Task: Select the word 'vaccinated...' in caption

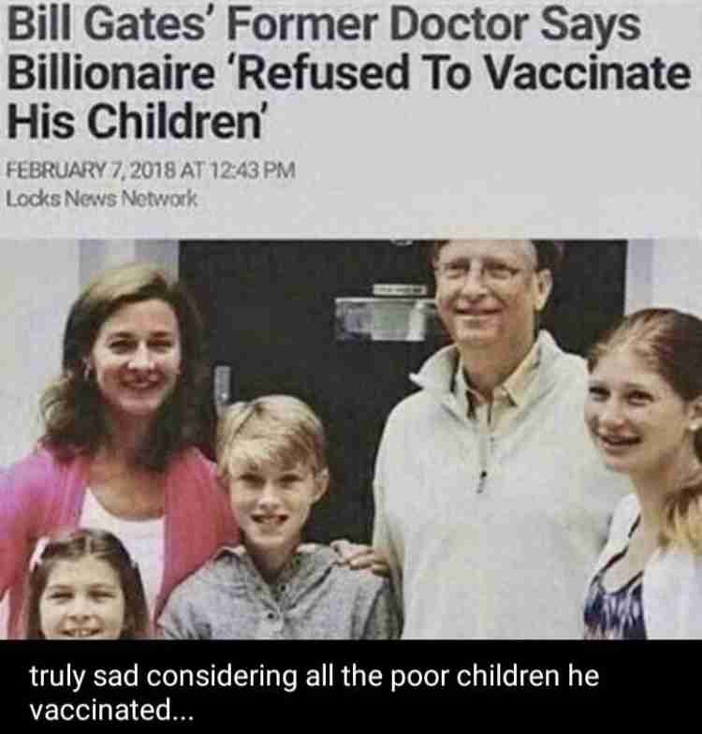Action: pos(110,710)
